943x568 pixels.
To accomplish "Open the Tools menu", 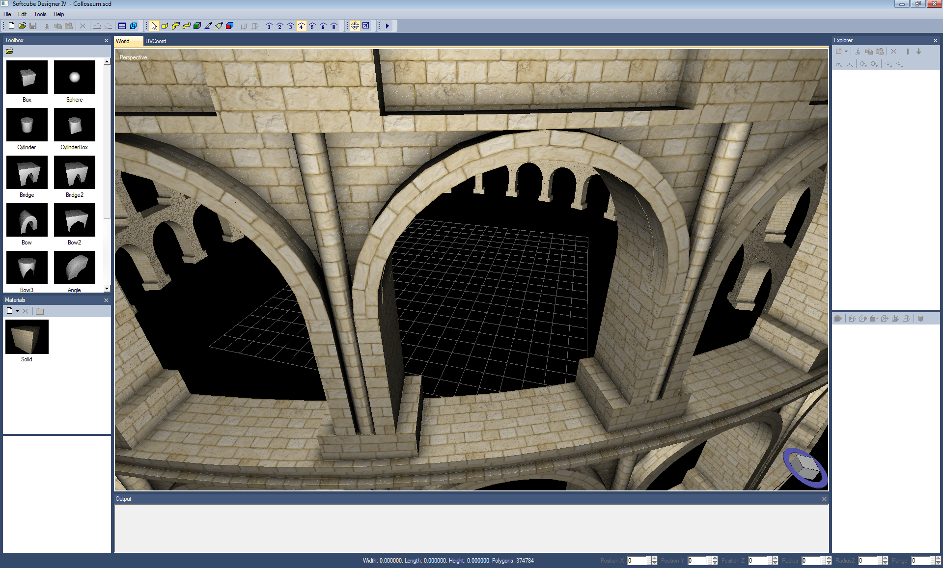I will 40,14.
